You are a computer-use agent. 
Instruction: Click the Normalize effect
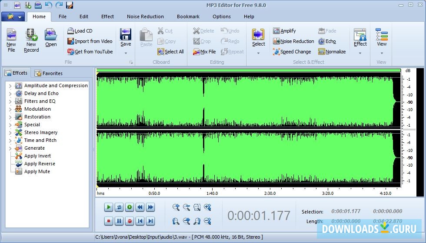click(332, 52)
